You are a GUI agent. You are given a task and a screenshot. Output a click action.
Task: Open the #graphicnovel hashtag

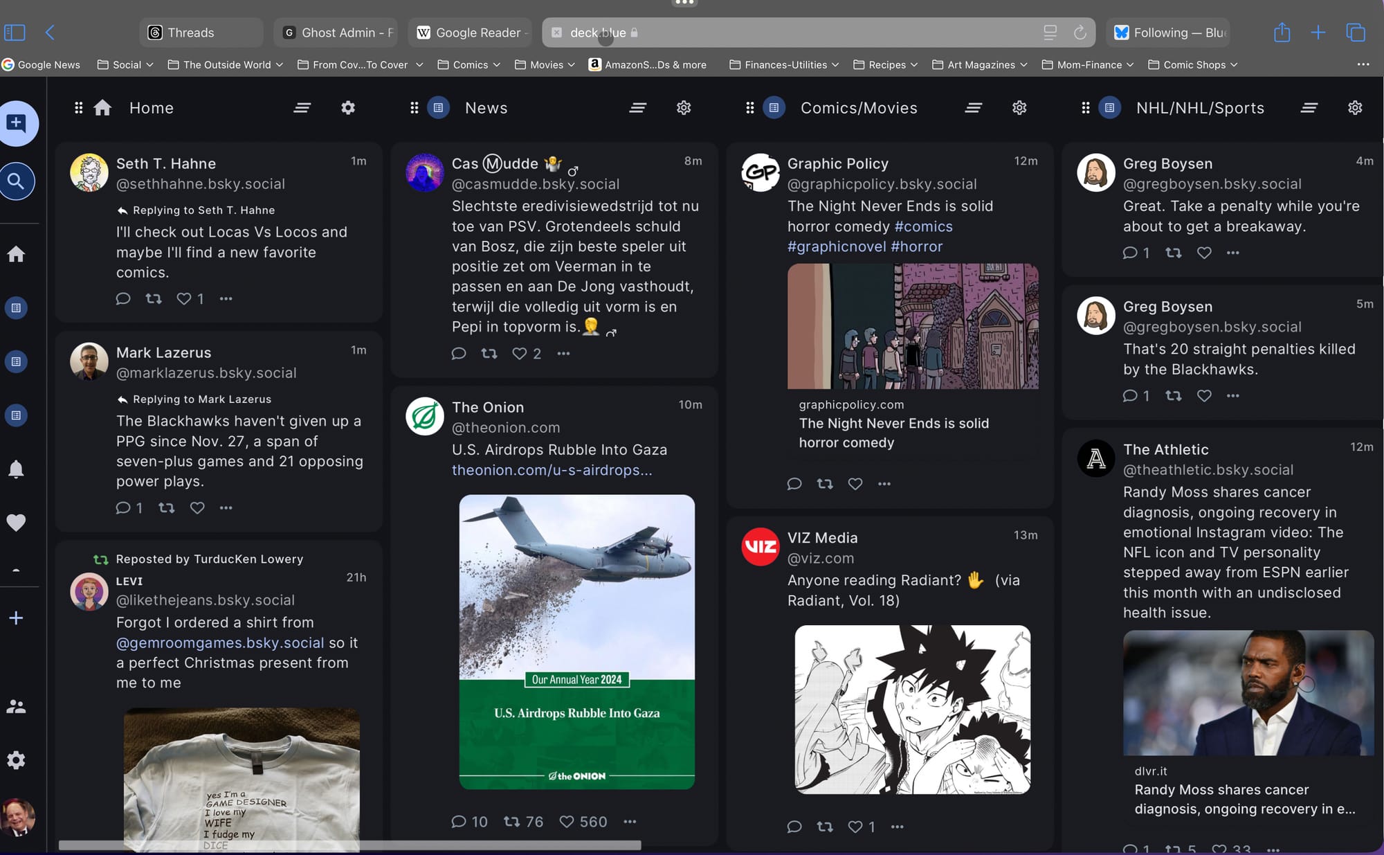pyautogui.click(x=837, y=246)
